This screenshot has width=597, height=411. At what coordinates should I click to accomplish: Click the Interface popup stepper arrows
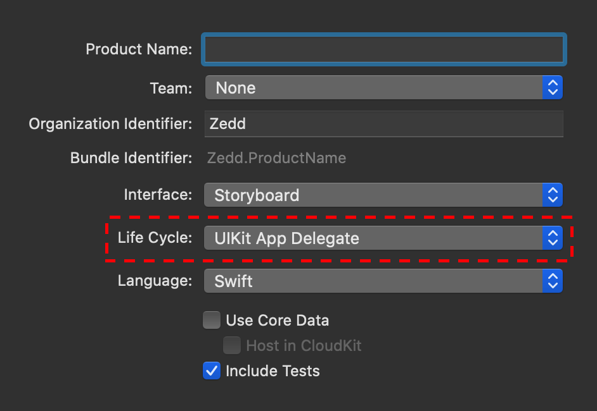(553, 195)
